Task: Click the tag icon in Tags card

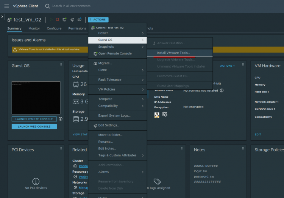Action: click(157, 181)
